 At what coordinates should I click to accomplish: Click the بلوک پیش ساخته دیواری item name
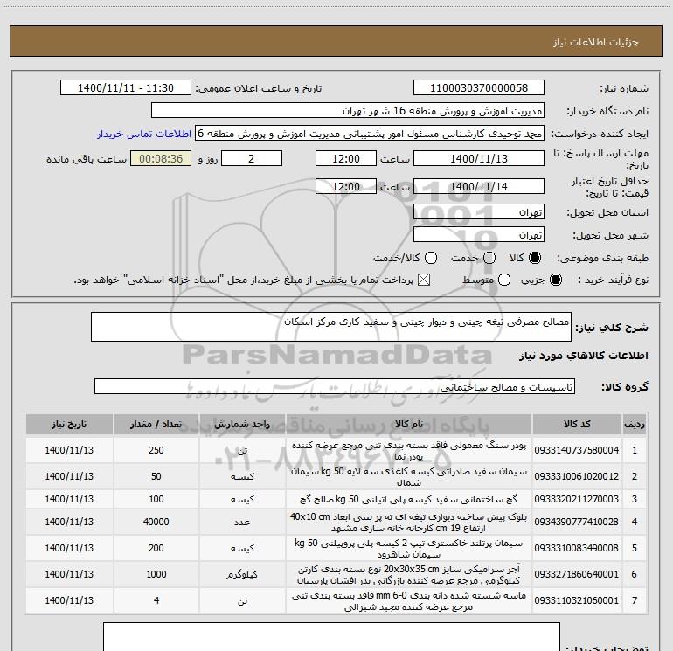[409, 523]
